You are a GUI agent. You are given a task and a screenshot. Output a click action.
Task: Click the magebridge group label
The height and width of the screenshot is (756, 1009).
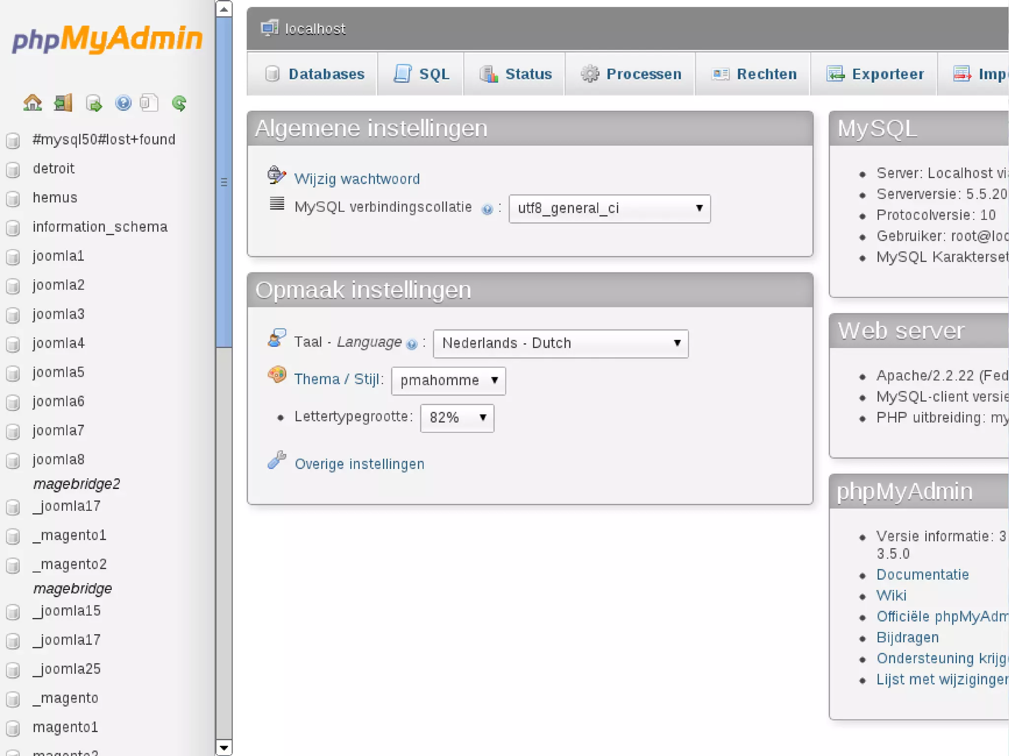click(73, 589)
